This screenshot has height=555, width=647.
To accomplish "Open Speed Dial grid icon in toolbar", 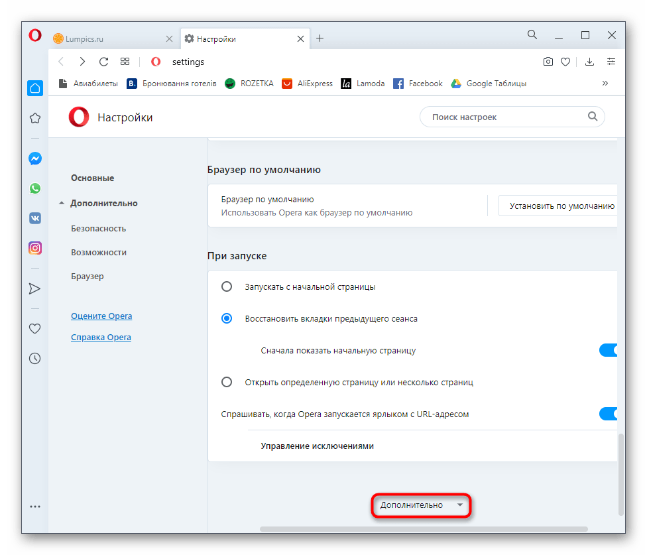I will 125,62.
